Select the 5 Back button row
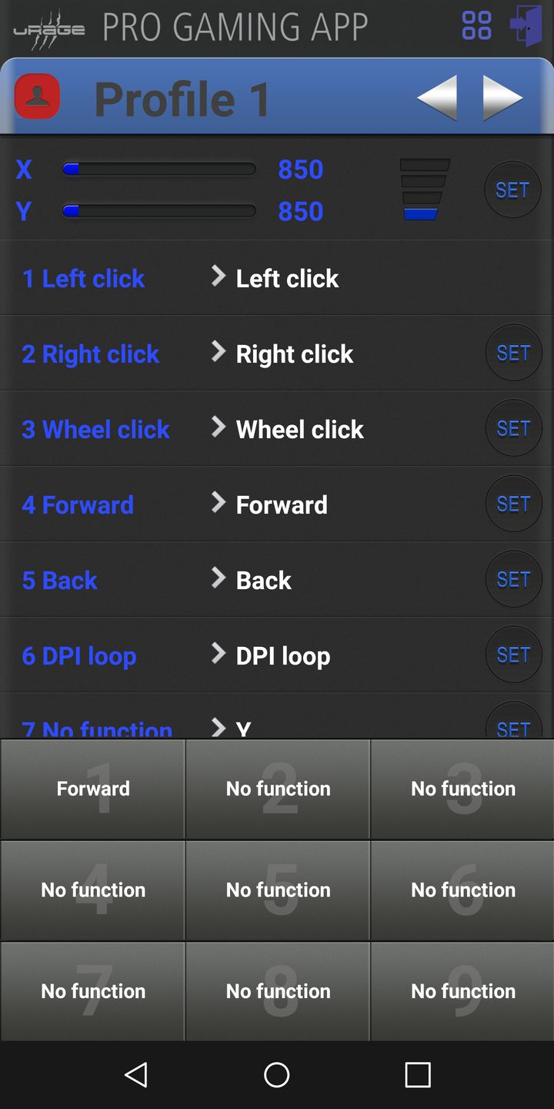 60,580
